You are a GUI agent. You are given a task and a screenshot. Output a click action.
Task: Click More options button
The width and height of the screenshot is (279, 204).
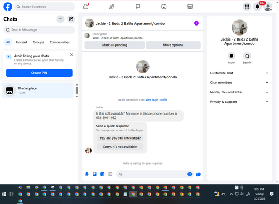coord(173,45)
